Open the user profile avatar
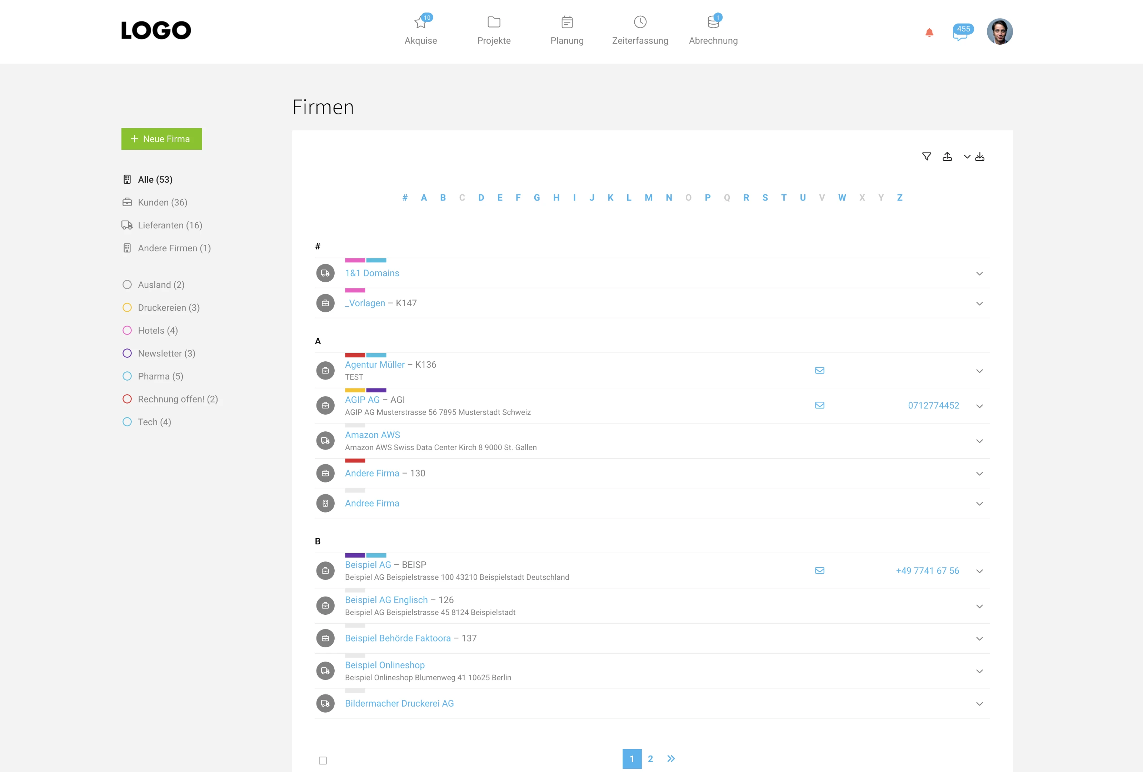1143x772 pixels. click(999, 31)
